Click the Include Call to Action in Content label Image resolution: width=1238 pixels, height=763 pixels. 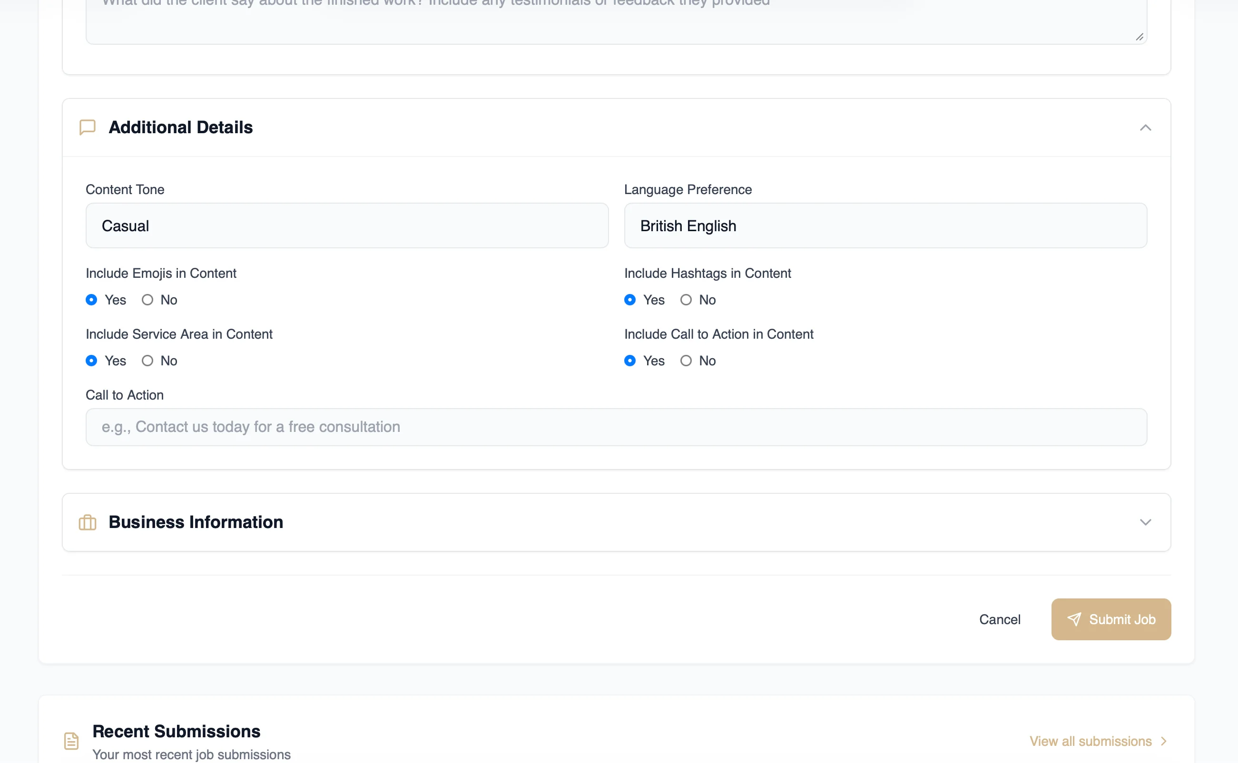718,334
